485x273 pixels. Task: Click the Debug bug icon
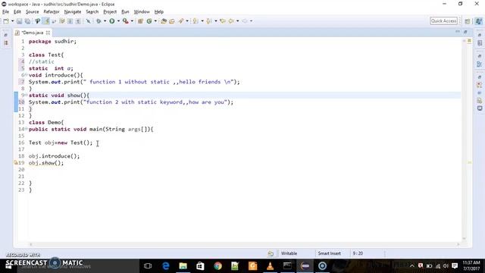[99, 21]
